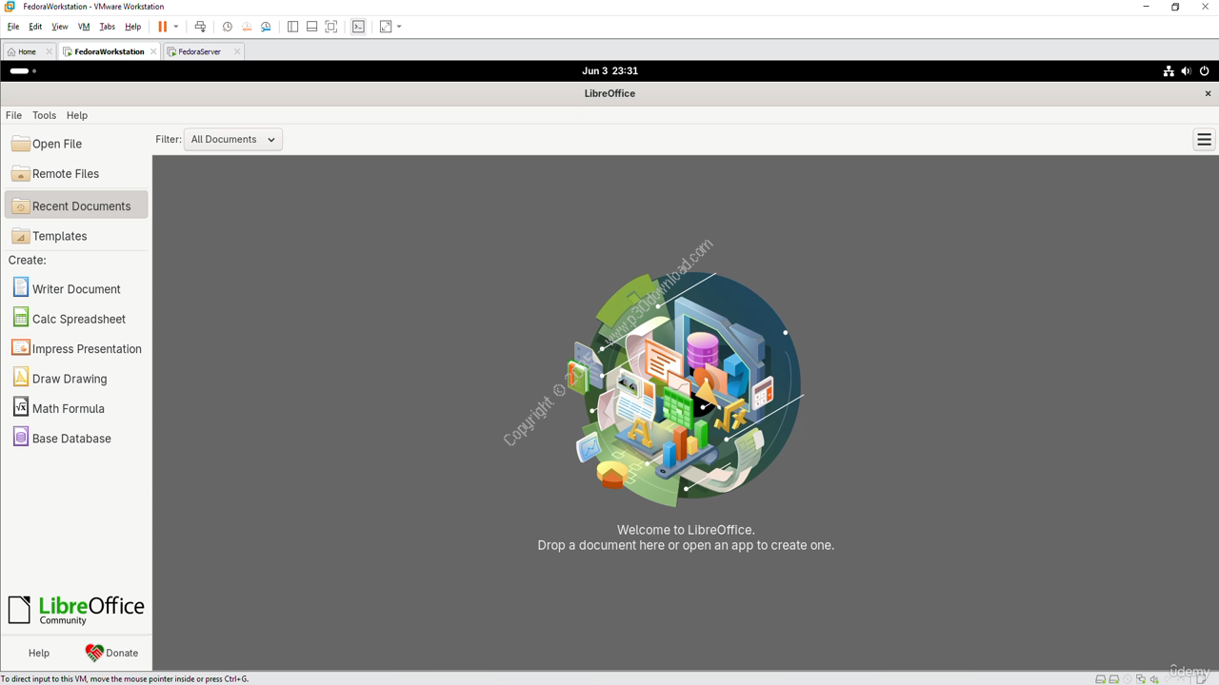Click the Help button in sidebar
The width and height of the screenshot is (1219, 685).
[x=39, y=653]
